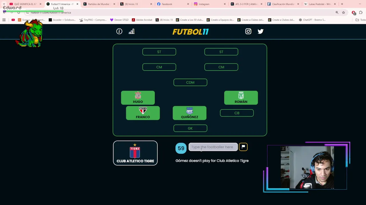
Task: Select the empty CB position slot
Action: click(x=237, y=113)
